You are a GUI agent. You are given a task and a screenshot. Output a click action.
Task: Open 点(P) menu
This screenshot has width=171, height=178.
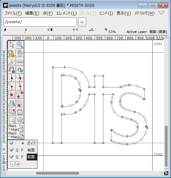coord(48,13)
